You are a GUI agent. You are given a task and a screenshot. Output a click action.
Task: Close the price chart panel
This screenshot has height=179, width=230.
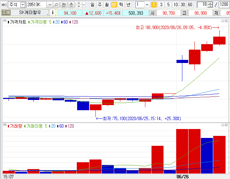click(226, 21)
